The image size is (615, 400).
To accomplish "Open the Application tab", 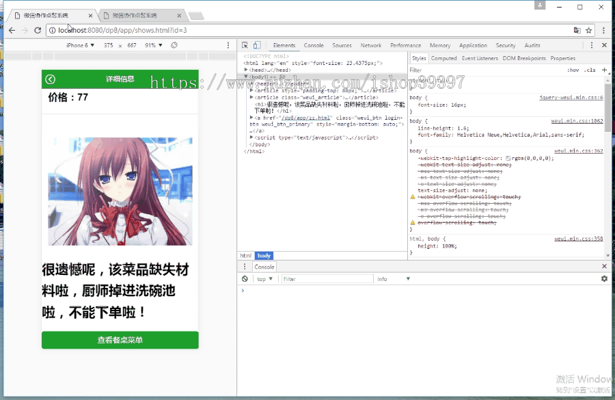I will (x=473, y=45).
